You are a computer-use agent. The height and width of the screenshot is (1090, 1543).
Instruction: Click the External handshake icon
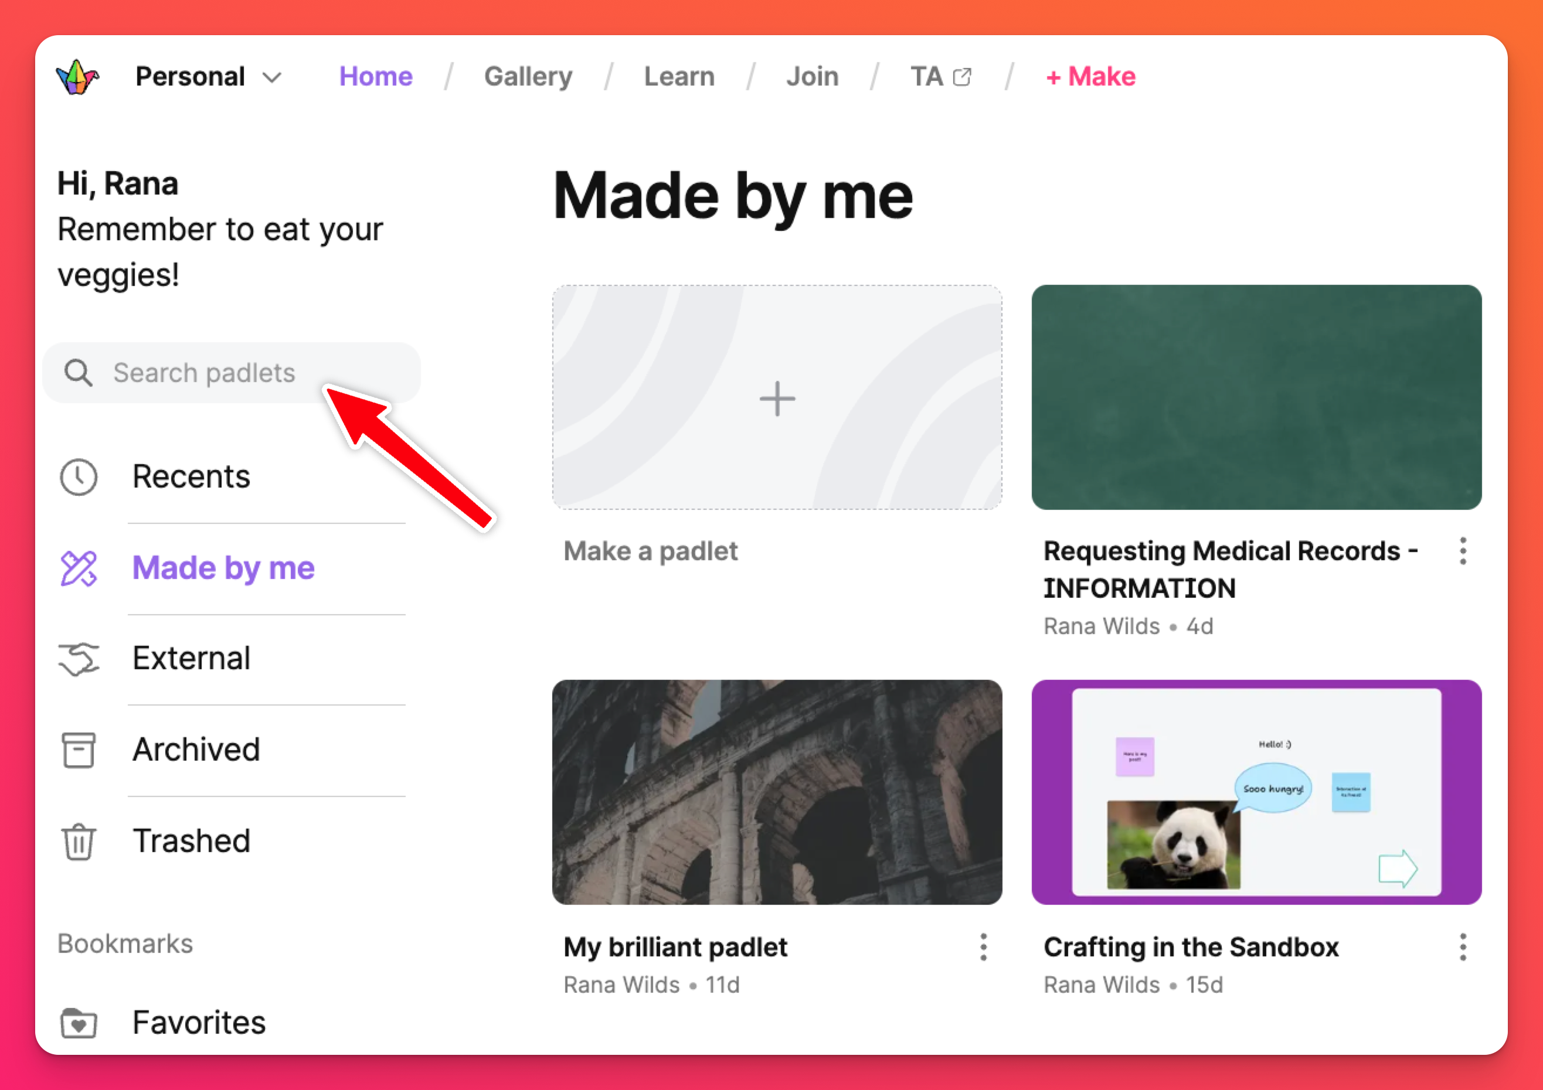(79, 659)
